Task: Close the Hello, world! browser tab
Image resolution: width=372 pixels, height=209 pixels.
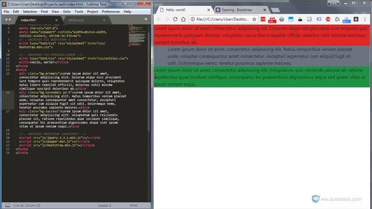Action: [209, 10]
